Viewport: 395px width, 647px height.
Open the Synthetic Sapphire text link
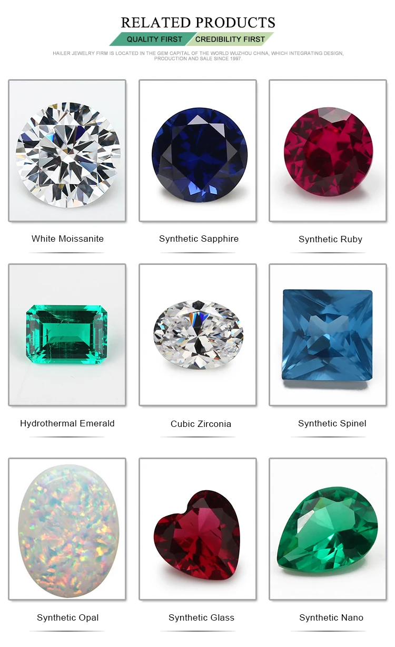(199, 239)
